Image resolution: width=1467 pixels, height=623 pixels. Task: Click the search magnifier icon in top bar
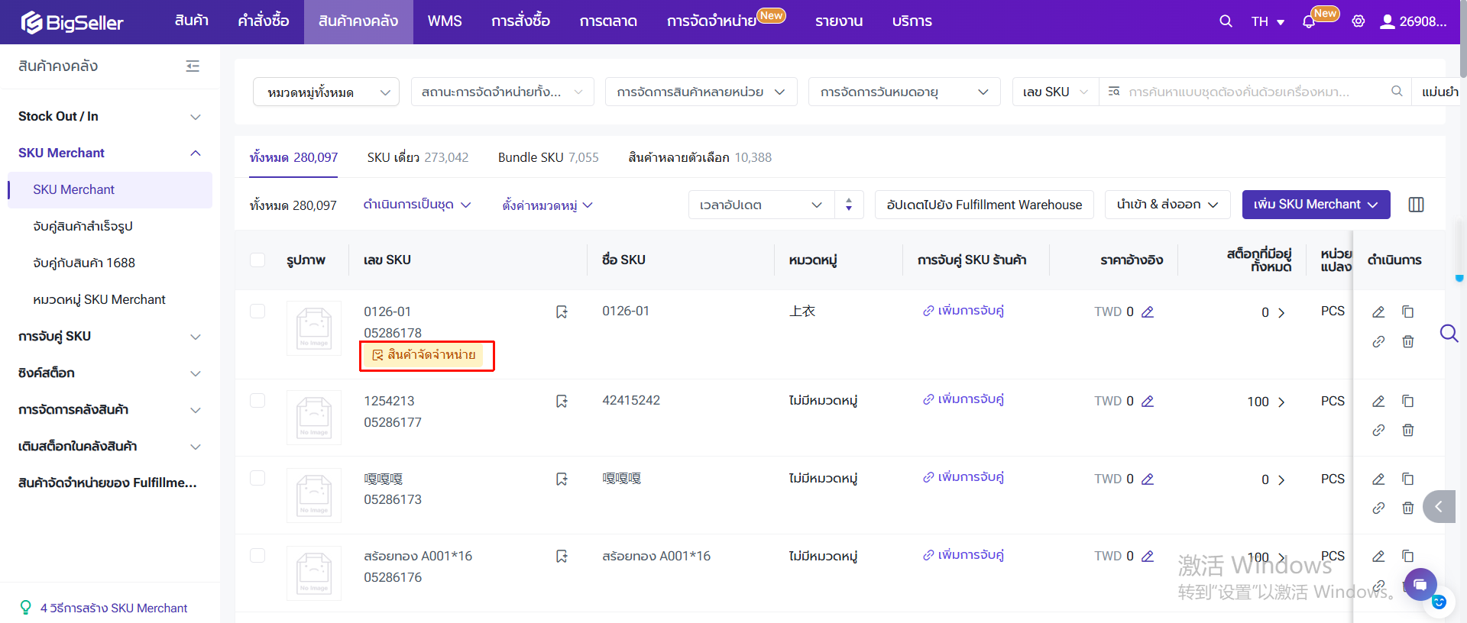pyautogui.click(x=1226, y=21)
